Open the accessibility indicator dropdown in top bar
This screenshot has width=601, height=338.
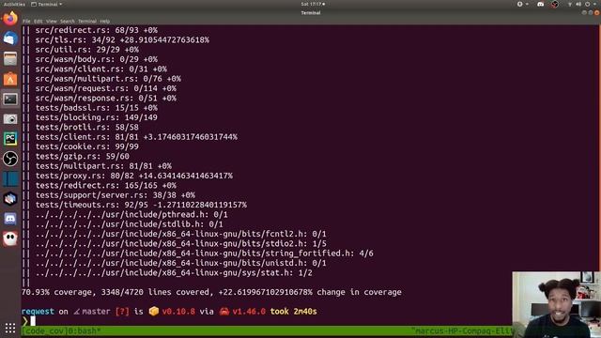[x=522, y=4]
